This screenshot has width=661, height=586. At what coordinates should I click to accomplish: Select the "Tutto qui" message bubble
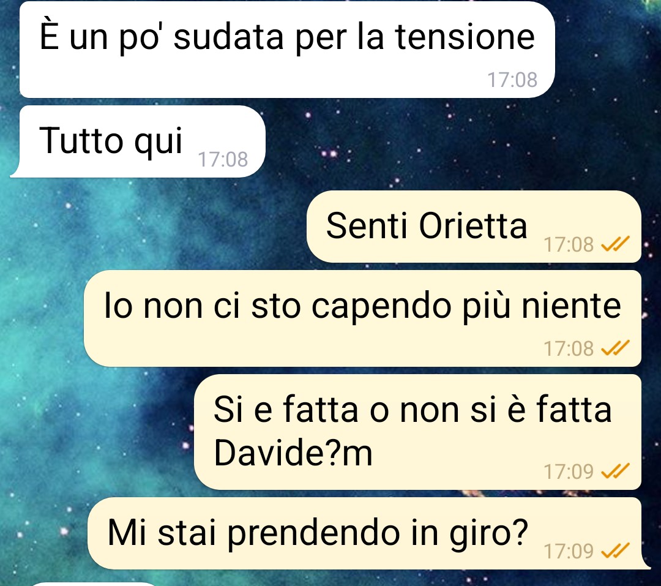coord(138,141)
